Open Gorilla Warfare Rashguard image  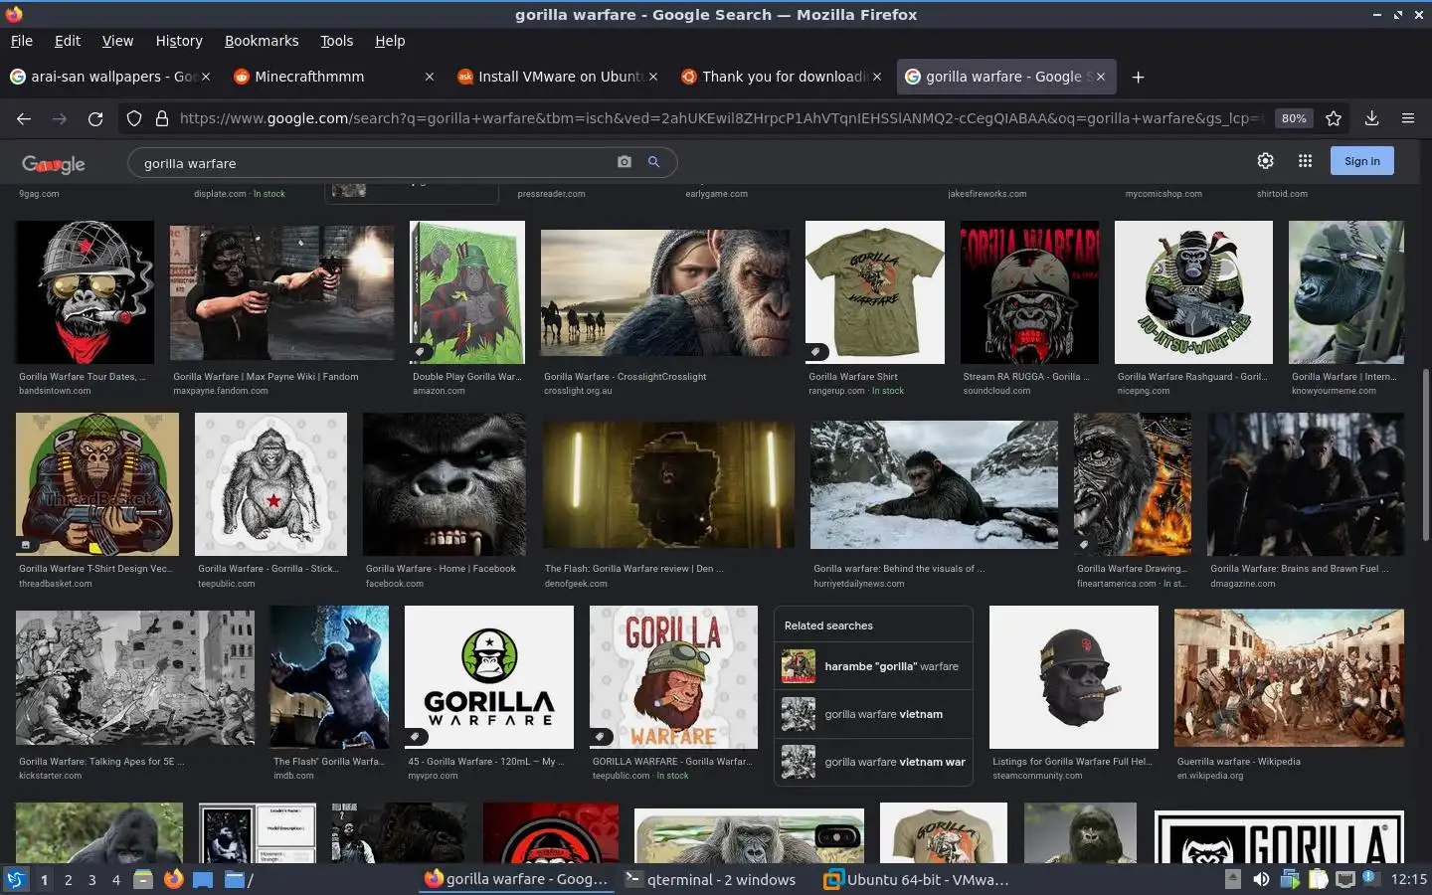coord(1193,292)
